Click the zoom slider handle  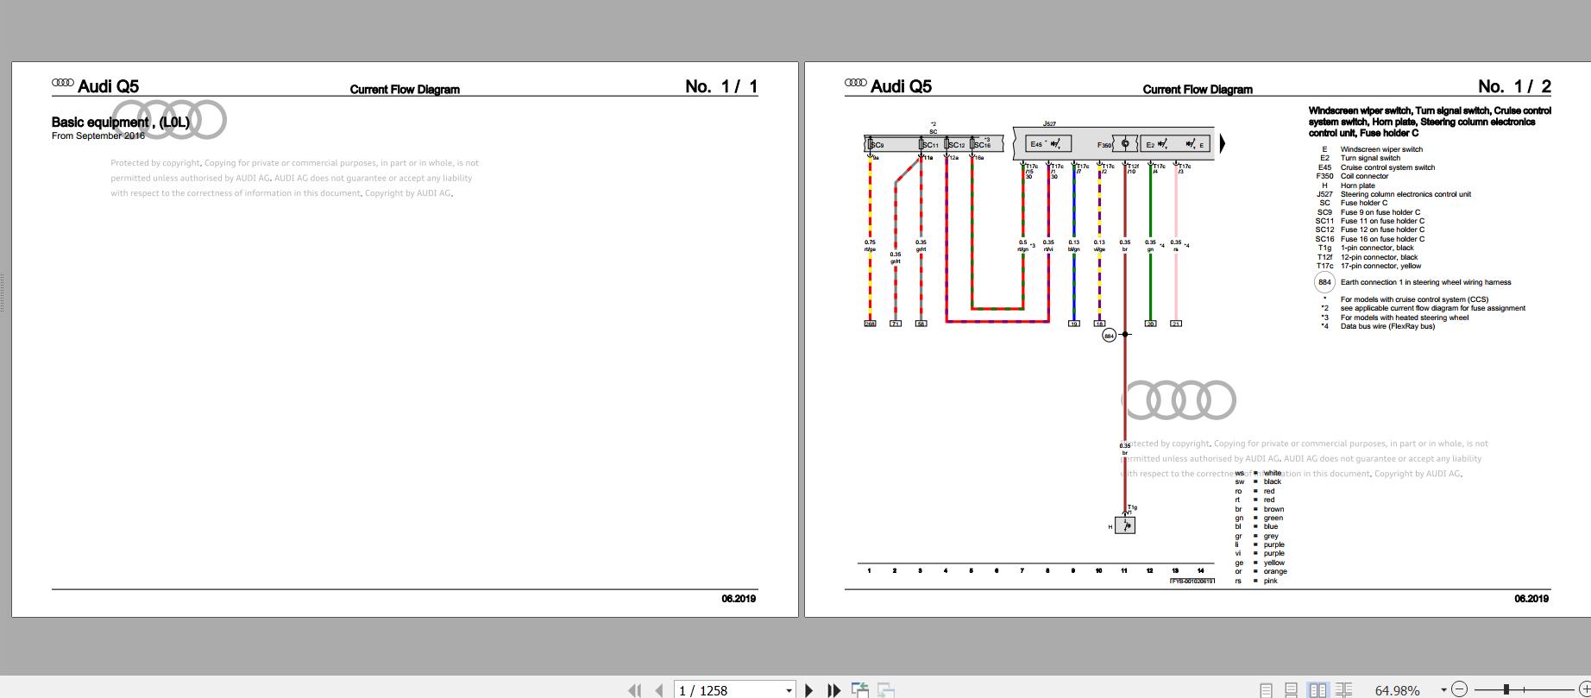coord(1506,689)
